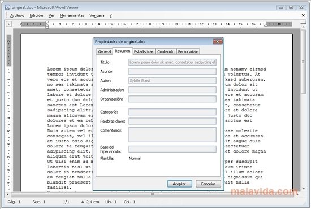Open the ? help menu
Viewport: 311px width, 209px height.
coord(111,15)
